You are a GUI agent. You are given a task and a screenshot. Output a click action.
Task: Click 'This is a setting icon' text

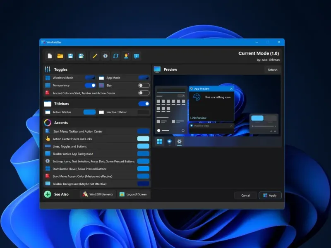(x=218, y=97)
